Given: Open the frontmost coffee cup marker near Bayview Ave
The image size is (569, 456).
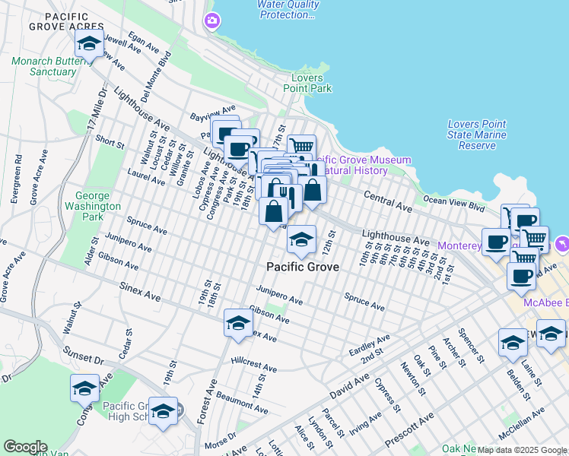Looking at the screenshot, I should [238, 151].
